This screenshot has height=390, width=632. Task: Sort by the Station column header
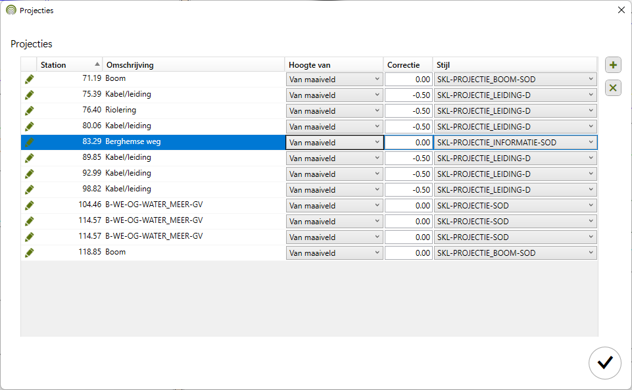(x=70, y=65)
